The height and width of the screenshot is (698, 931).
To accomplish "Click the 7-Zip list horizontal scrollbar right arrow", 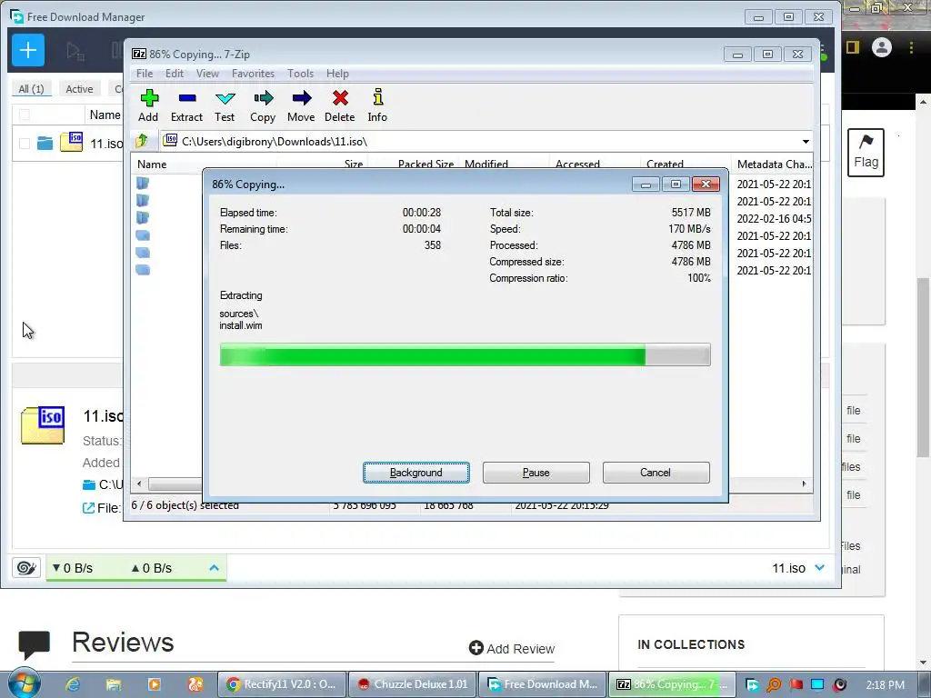I will 804,484.
